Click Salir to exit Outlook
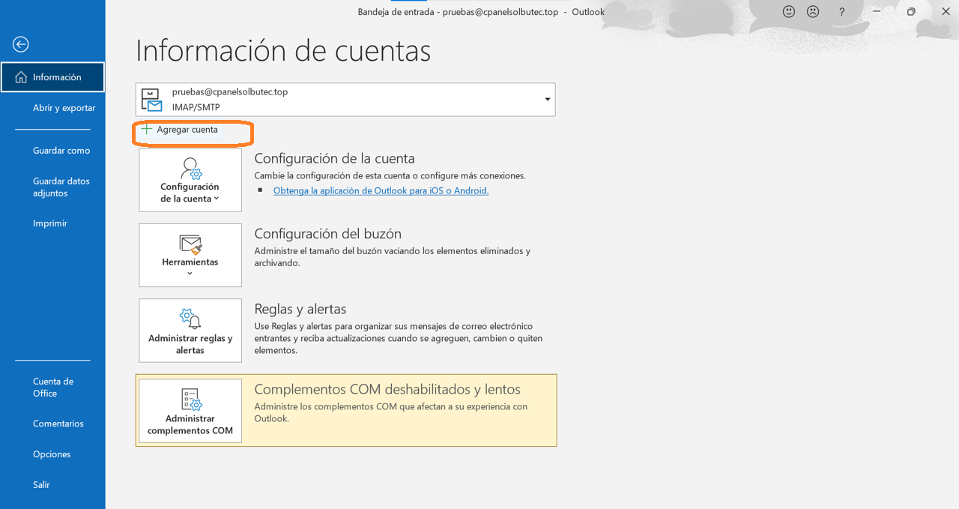The width and height of the screenshot is (959, 509). 41,485
